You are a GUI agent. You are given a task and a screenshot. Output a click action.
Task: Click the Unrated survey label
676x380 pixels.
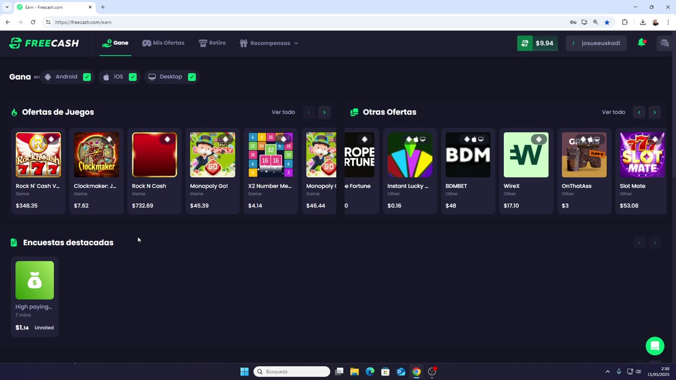[44, 328]
